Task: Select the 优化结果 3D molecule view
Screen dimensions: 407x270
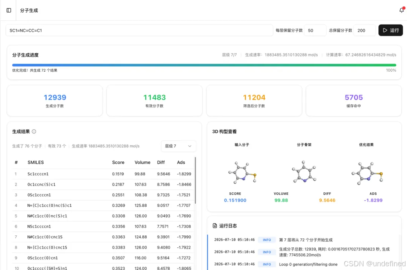Action: pos(367,173)
